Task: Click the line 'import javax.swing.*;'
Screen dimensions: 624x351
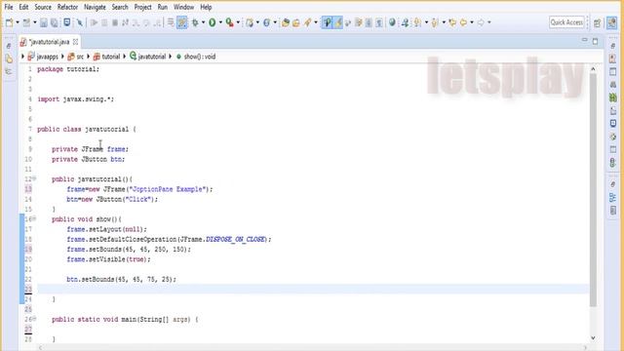Action: coord(76,99)
